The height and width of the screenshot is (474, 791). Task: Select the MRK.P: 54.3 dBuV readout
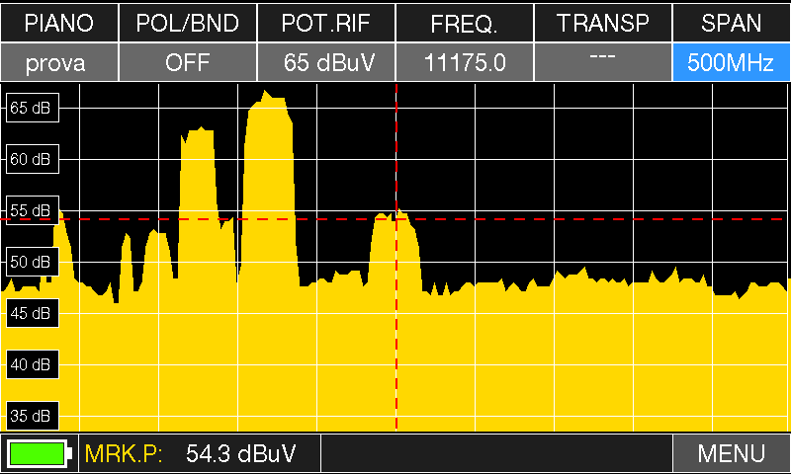(200, 453)
